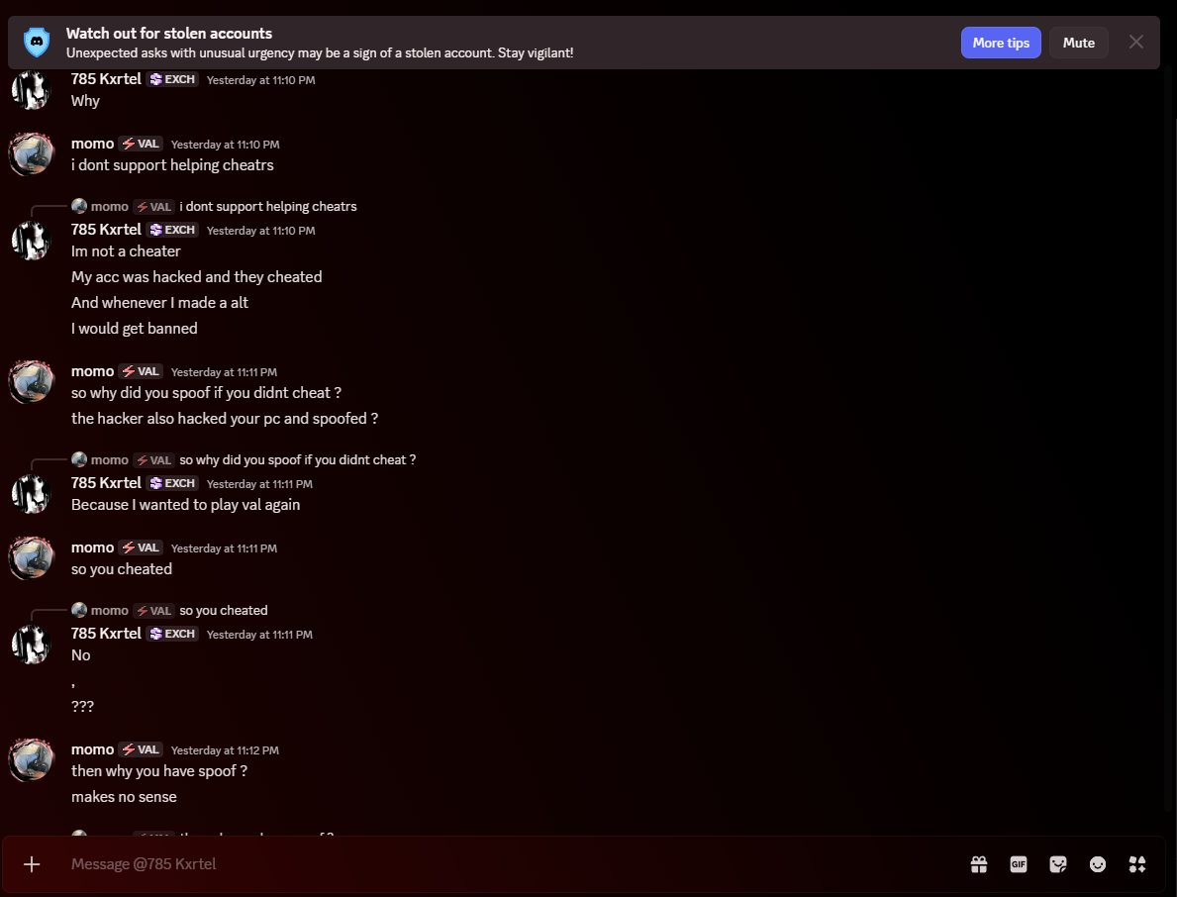The height and width of the screenshot is (897, 1177).
Task: Click the EXCH server tag next to 'Why'
Action: 173,79
